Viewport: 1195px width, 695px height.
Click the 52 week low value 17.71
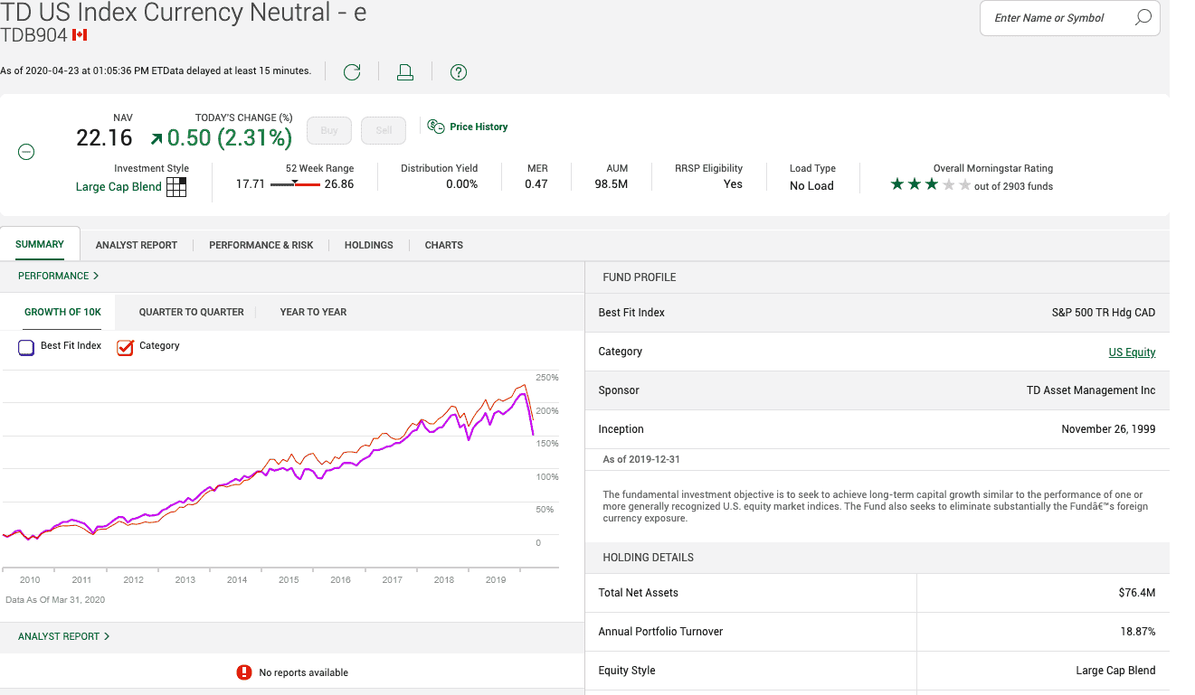click(251, 184)
